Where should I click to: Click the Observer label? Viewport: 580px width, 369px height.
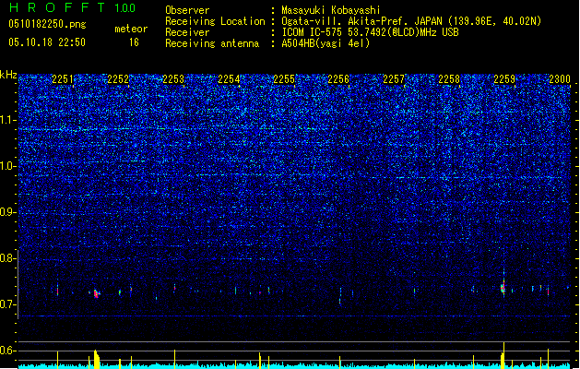(x=187, y=10)
